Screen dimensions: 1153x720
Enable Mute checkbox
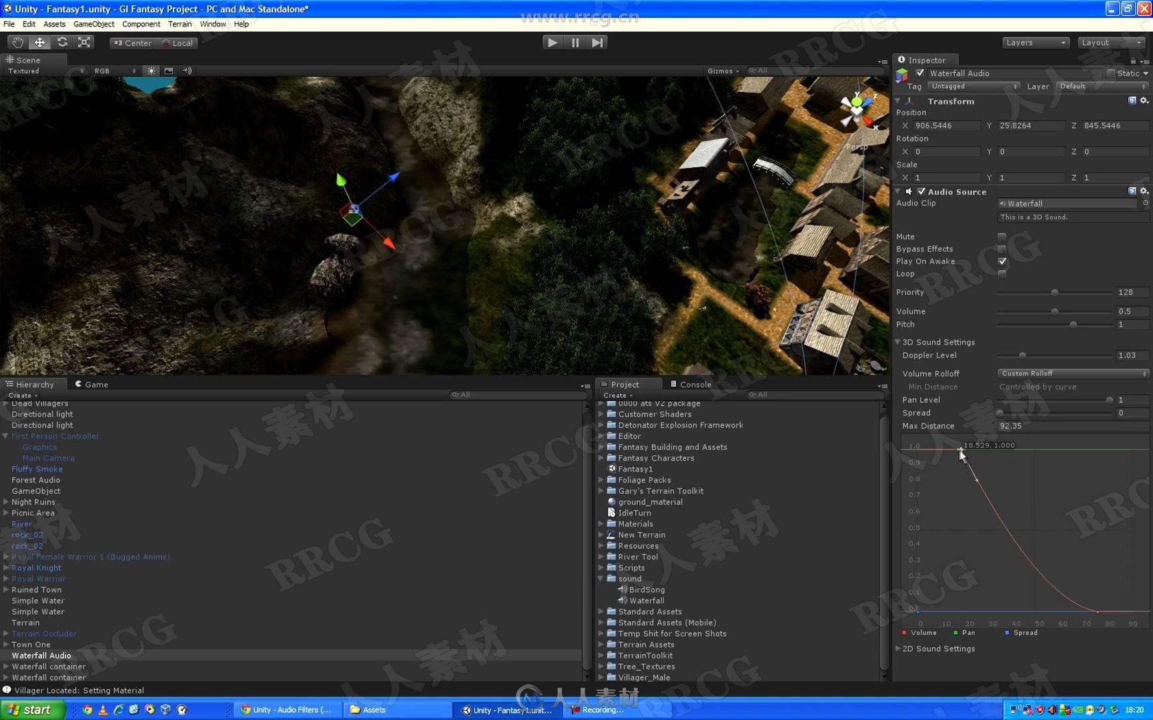tap(1002, 237)
